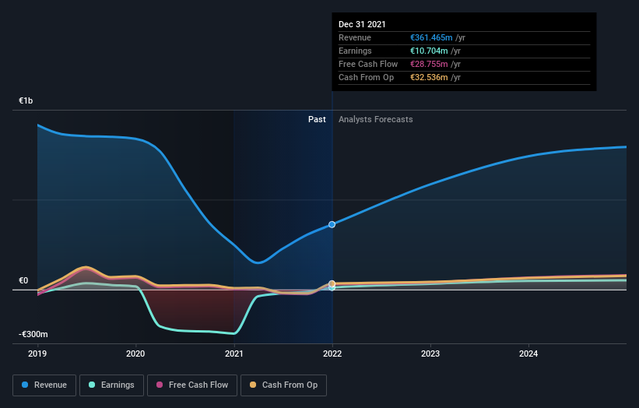The height and width of the screenshot is (408, 639).
Task: Select the Cash From Op marker at 2022
Action: point(332,283)
